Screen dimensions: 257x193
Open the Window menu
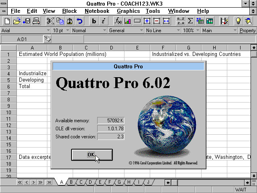coord(178,11)
